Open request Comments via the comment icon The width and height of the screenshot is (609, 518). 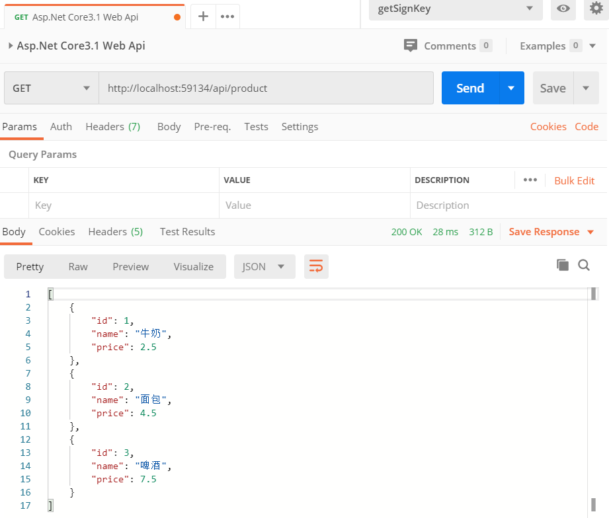(x=411, y=46)
